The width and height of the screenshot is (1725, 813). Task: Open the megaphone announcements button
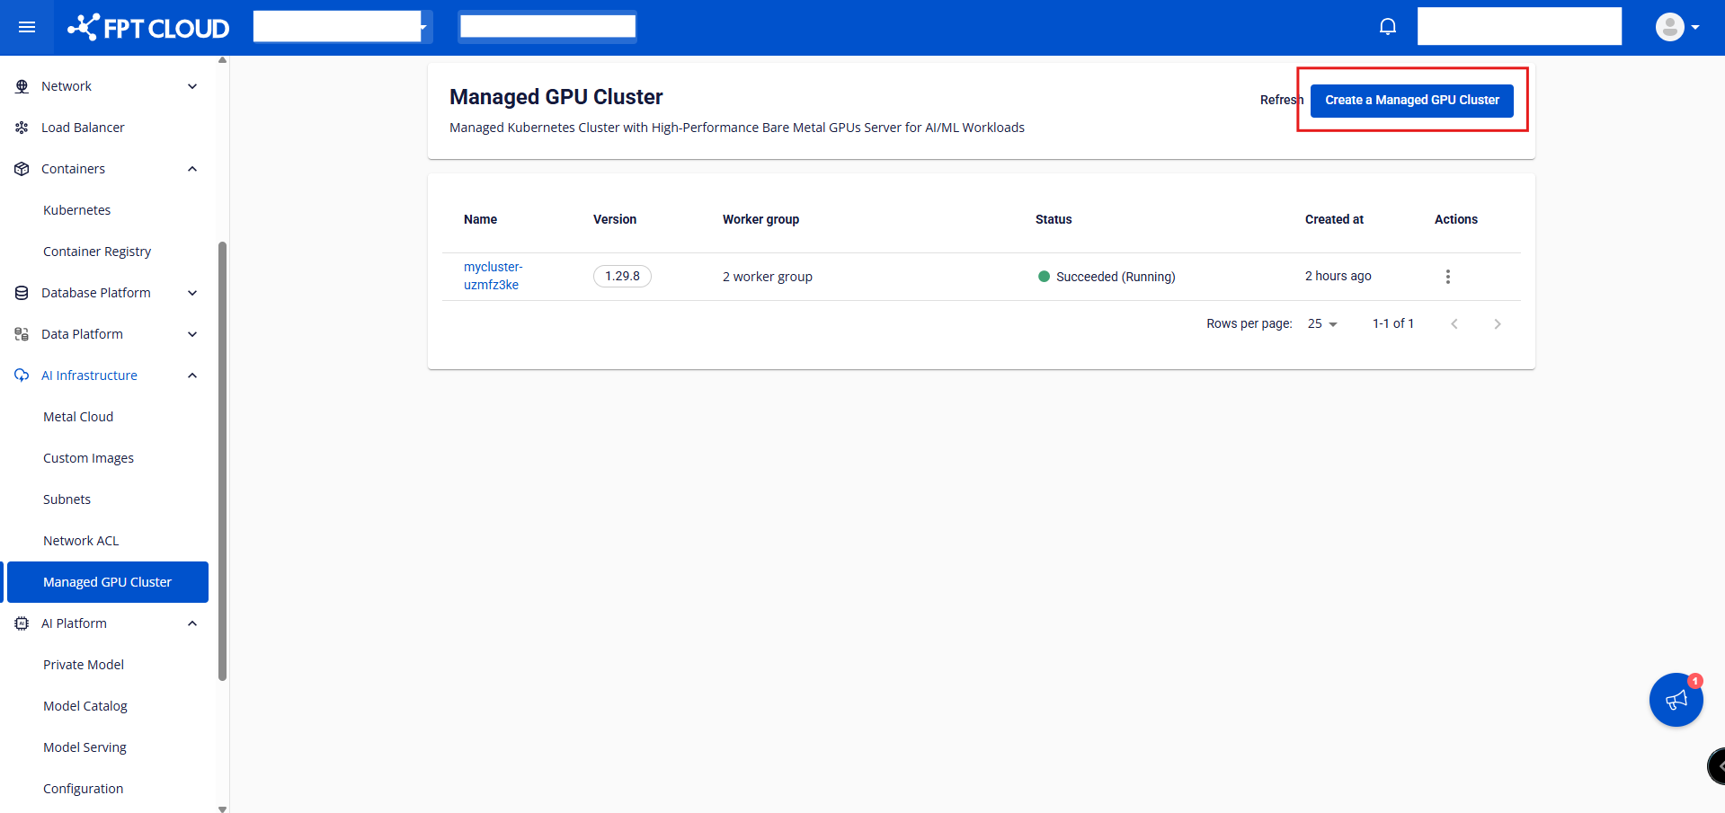[1676, 700]
